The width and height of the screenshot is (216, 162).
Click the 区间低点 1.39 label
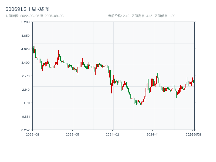coord(165,16)
